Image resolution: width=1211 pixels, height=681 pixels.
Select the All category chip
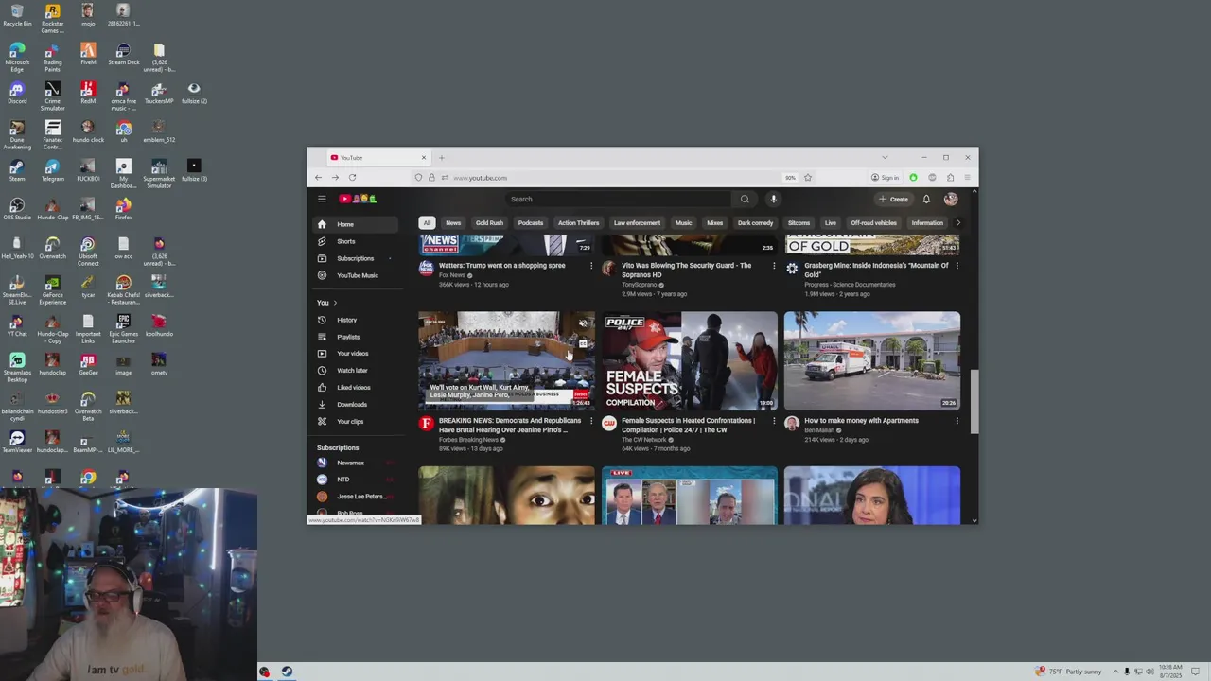coord(427,223)
